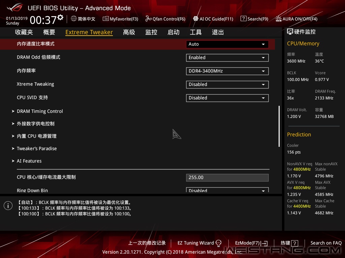345x258 pixels.
Task: Click the EzMode exit arrow icon
Action: 264,243
